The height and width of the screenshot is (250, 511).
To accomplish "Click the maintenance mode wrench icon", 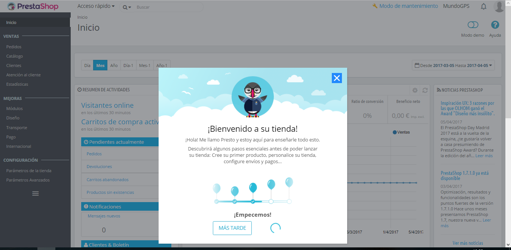I will [x=375, y=6].
